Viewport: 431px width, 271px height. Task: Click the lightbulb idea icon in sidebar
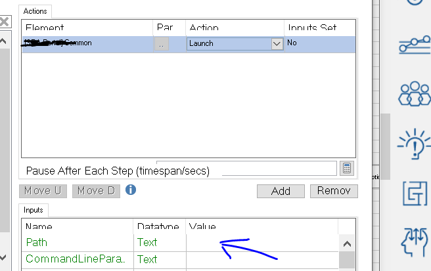(x=414, y=144)
